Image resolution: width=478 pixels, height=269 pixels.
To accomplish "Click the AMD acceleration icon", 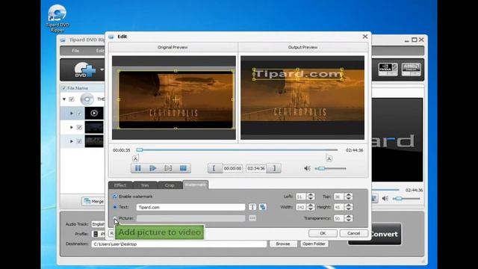I will click(411, 69).
